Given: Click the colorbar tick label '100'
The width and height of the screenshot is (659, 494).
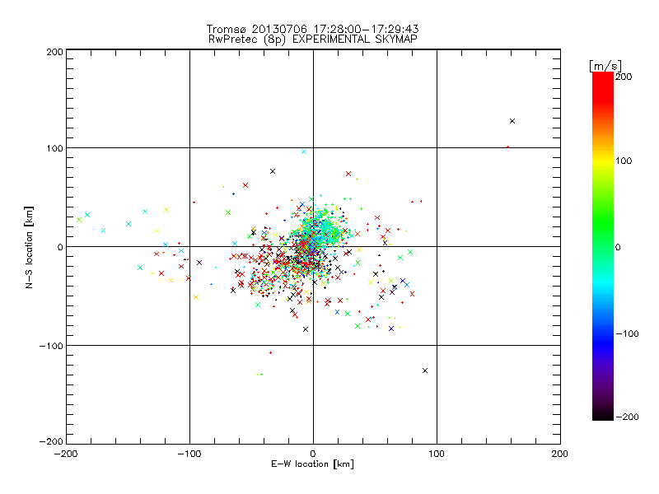Looking at the screenshot, I should [x=624, y=161].
